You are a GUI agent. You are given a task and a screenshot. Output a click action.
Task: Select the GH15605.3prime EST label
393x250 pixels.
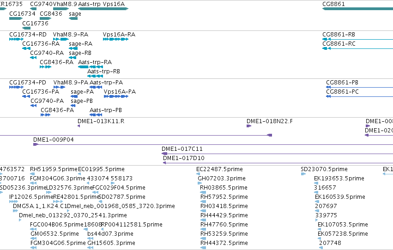[x=111, y=243]
